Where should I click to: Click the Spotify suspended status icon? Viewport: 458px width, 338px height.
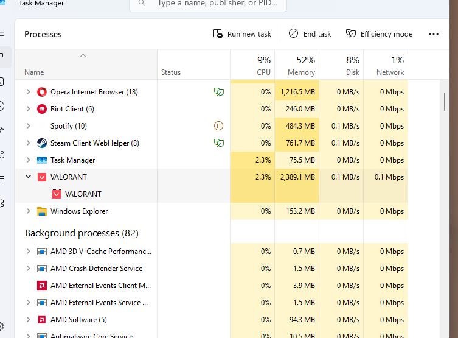coord(219,126)
